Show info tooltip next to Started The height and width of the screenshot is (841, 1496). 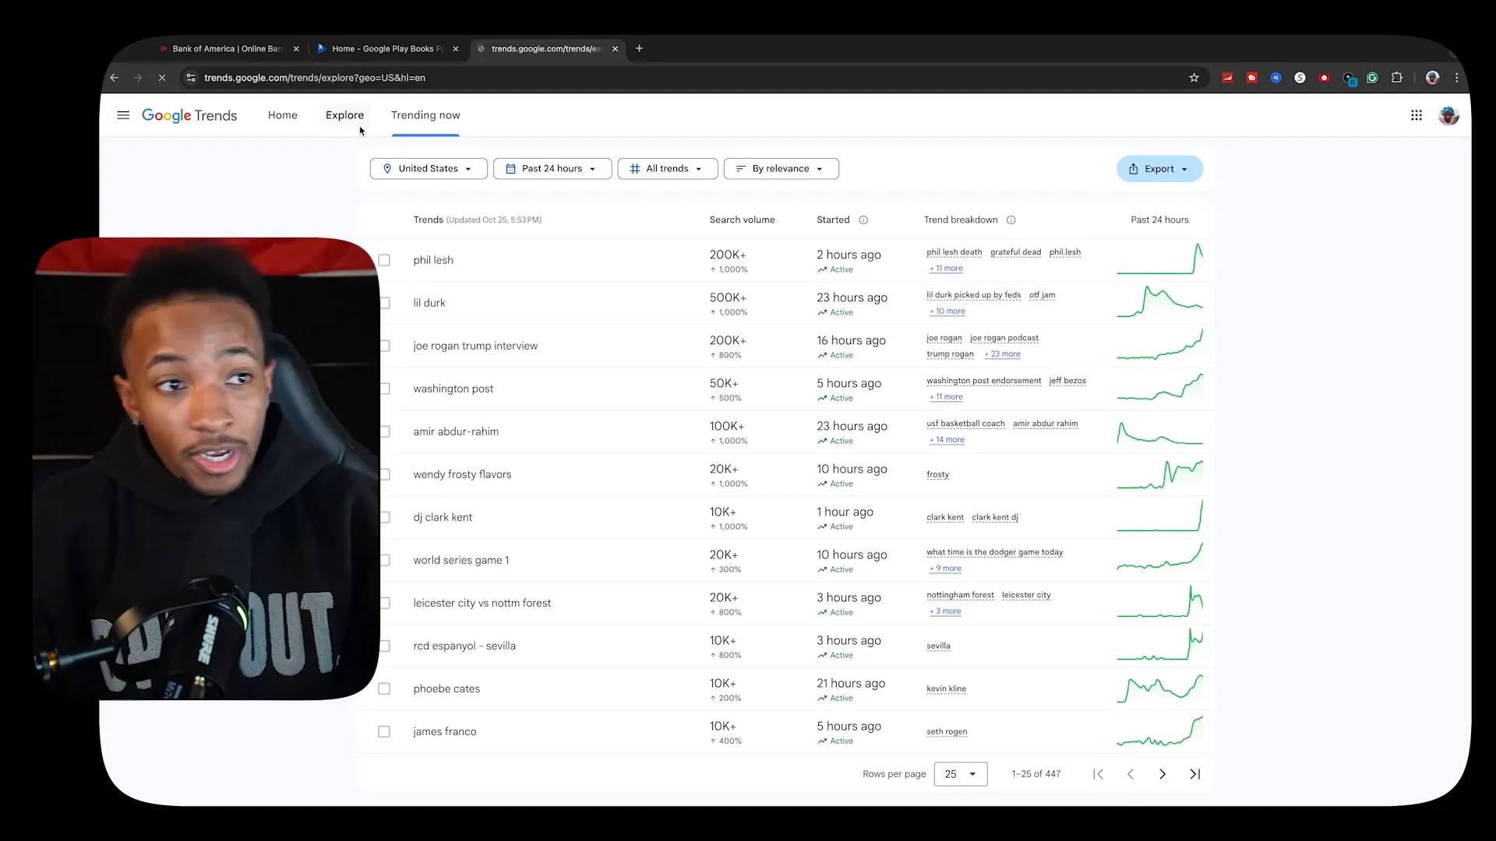(x=863, y=220)
